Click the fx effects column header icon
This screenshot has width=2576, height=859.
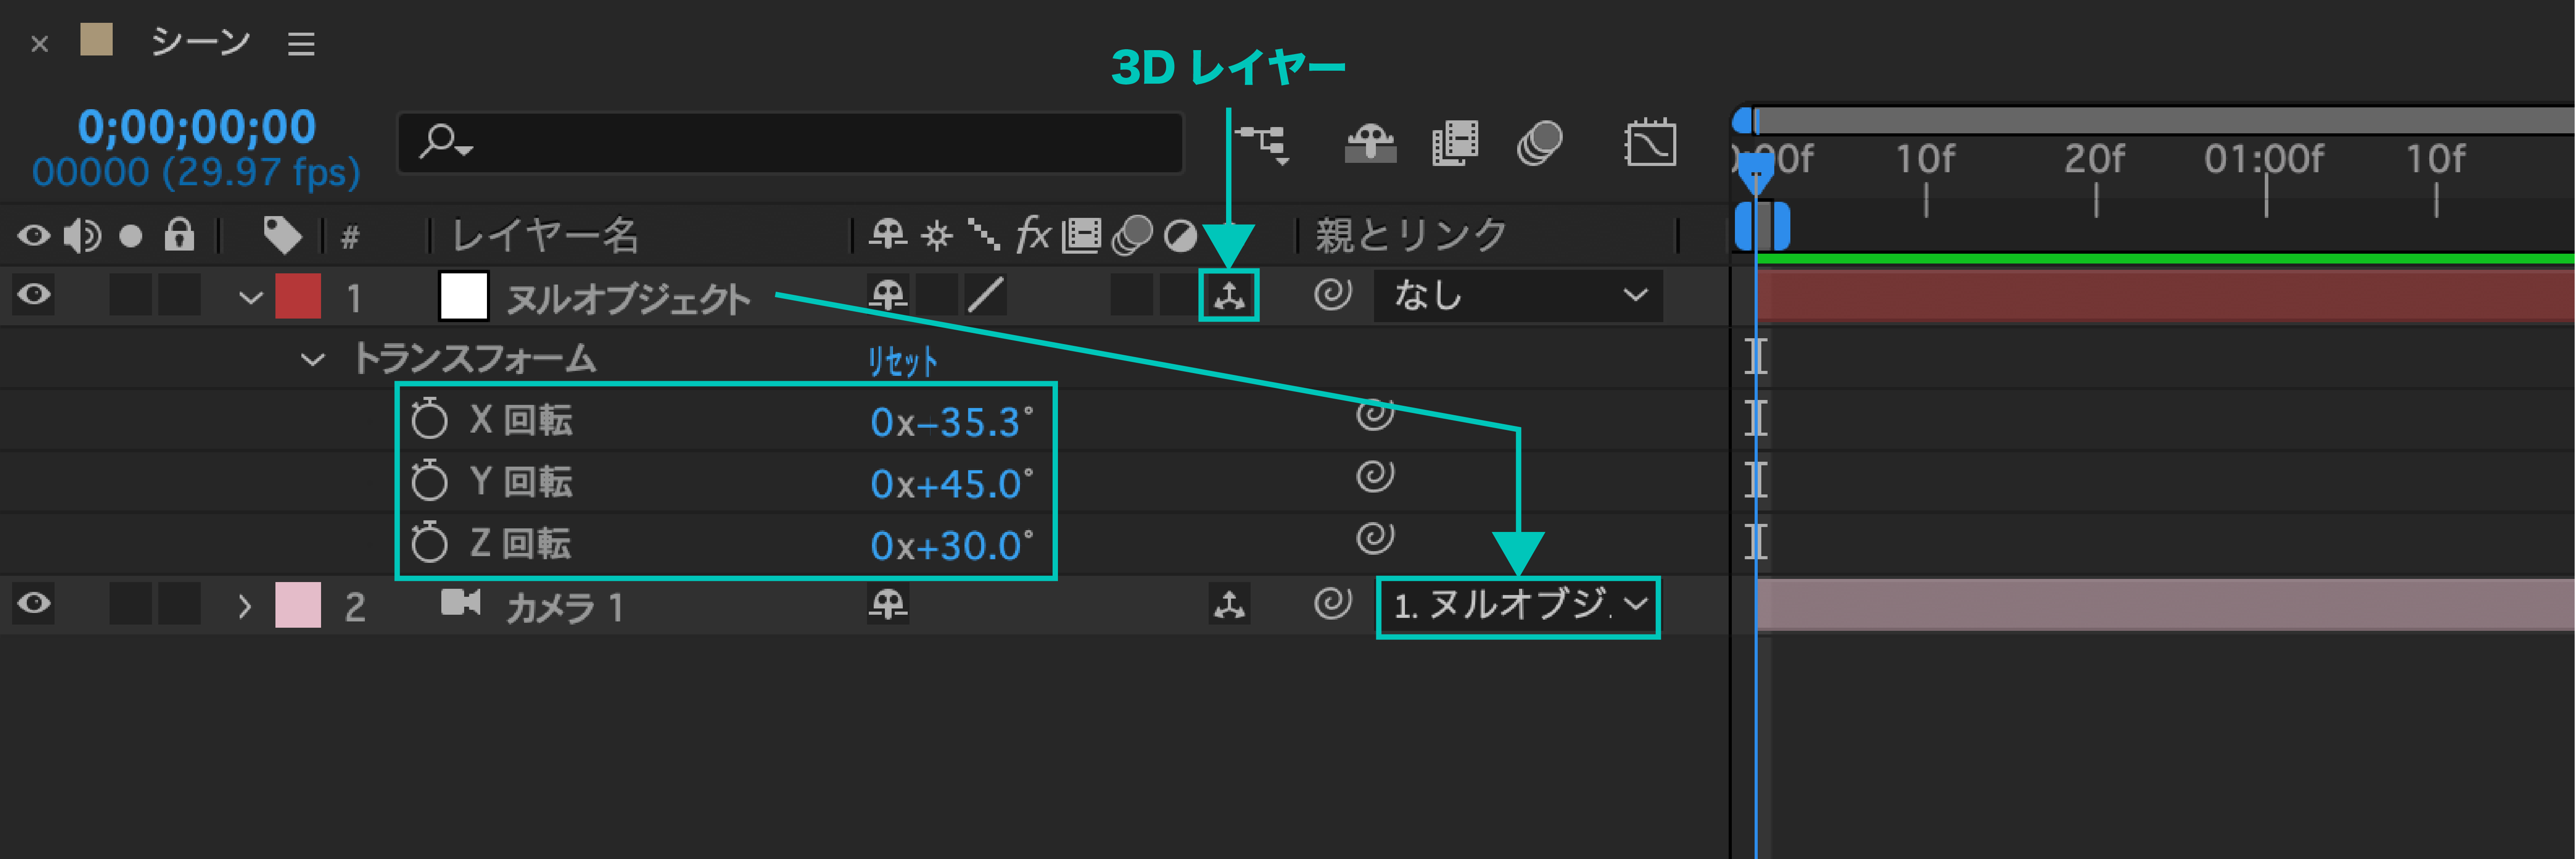(x=1033, y=236)
